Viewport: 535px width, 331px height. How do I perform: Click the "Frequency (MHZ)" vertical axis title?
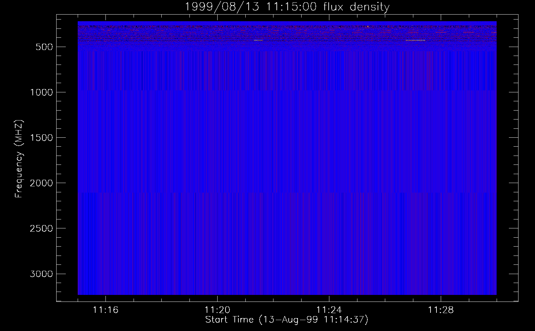point(19,159)
